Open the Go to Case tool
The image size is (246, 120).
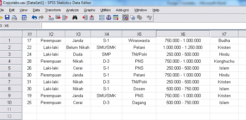51,18
